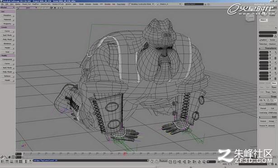Toggle the Immed immediate mode button

click(x=271, y=126)
